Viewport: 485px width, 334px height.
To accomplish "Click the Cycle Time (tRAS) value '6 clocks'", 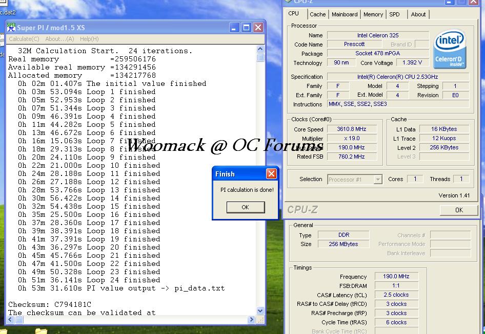I will point(396,322).
